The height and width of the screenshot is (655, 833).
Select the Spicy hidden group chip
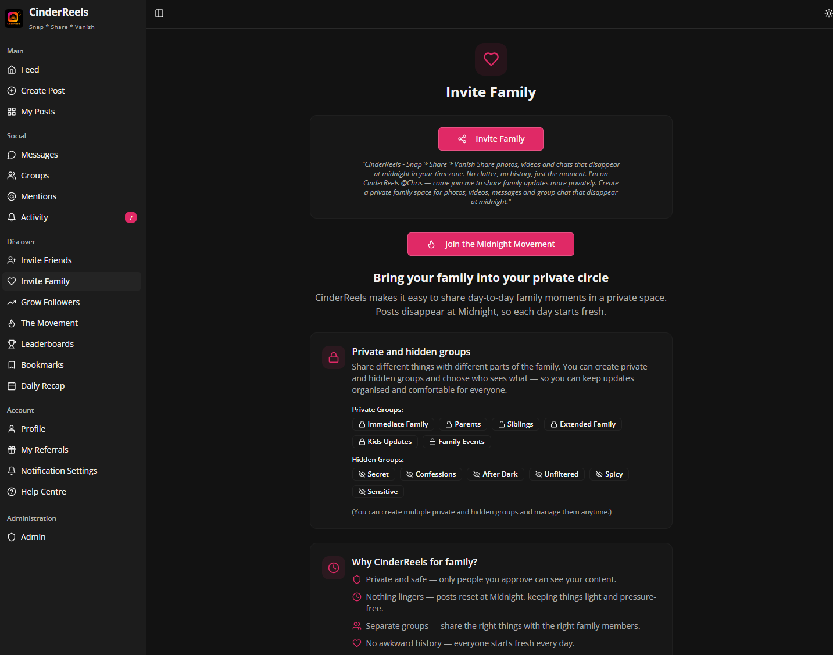pos(609,474)
